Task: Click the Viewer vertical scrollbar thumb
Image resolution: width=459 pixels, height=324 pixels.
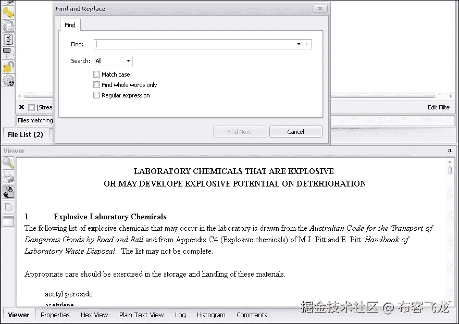Action: (450, 170)
